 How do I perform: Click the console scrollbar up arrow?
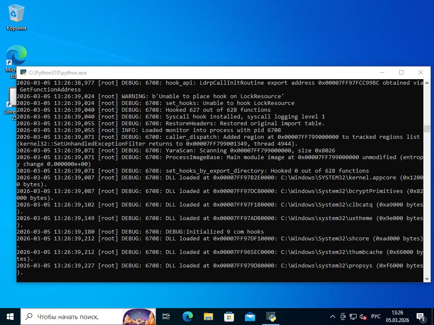pyautogui.click(x=427, y=83)
